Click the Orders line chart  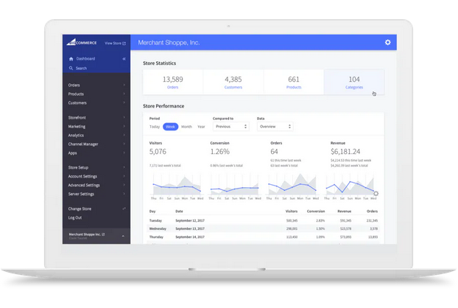[292, 185]
